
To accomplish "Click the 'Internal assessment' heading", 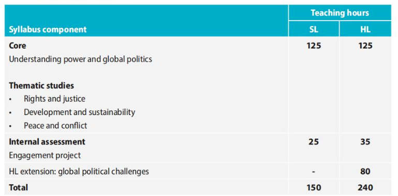I will [47, 142].
